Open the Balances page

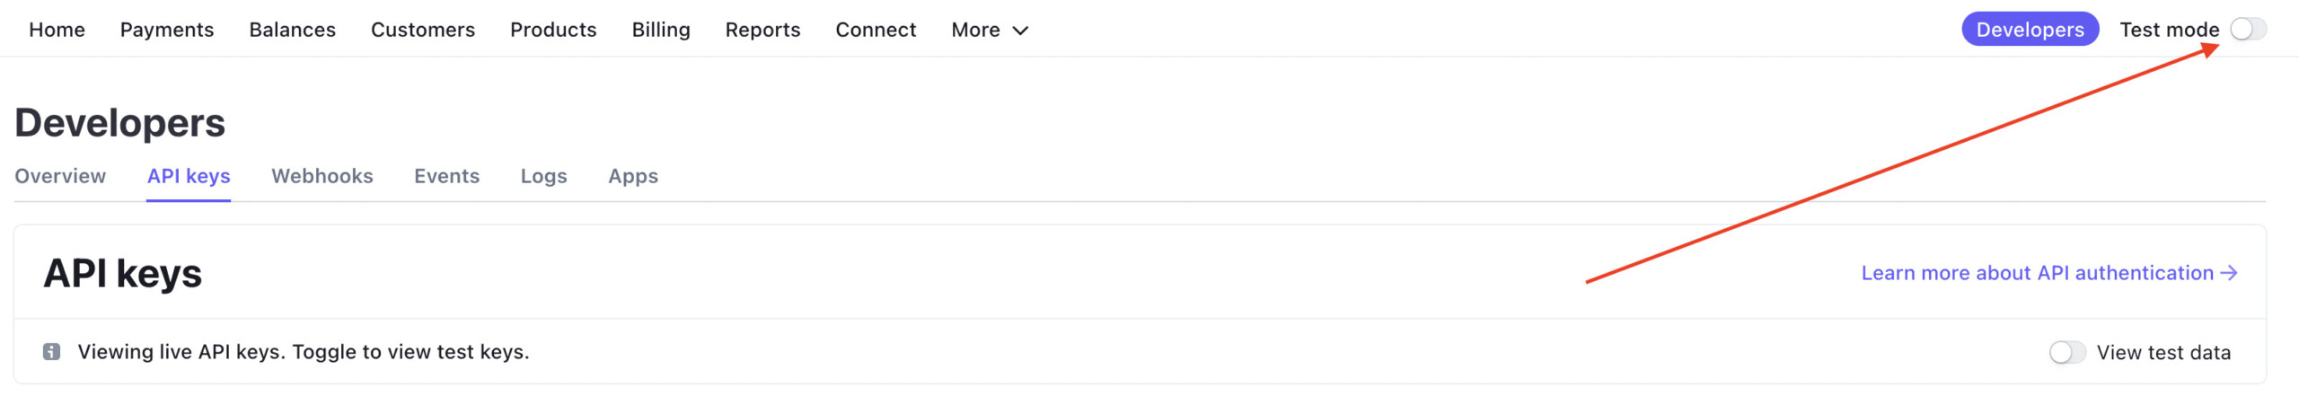click(x=292, y=30)
